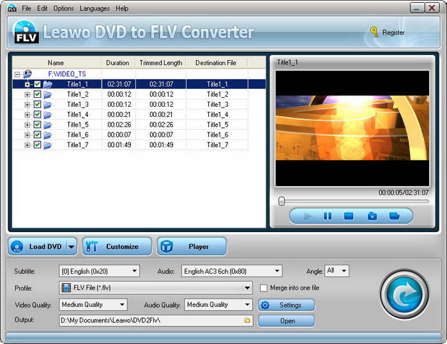Viewport: 447px width, 344px height.
Task: Click the play button in preview player
Action: point(308,216)
